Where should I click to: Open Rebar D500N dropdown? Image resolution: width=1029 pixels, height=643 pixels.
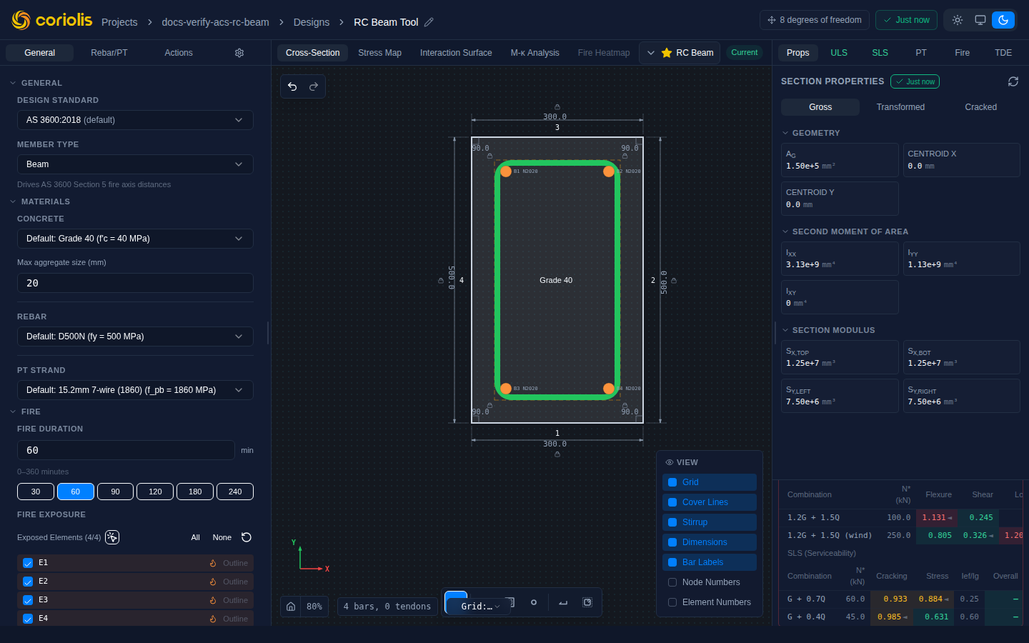(135, 337)
